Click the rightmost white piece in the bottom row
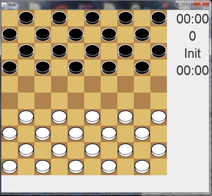The width and height of the screenshot is (212, 196). 142,167
